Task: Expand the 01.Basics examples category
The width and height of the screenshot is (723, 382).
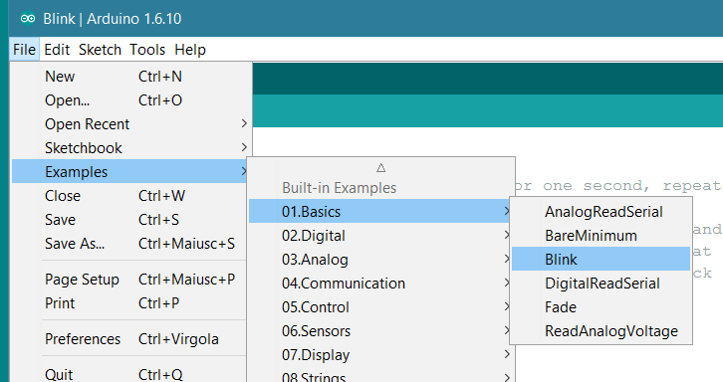Action: click(380, 212)
